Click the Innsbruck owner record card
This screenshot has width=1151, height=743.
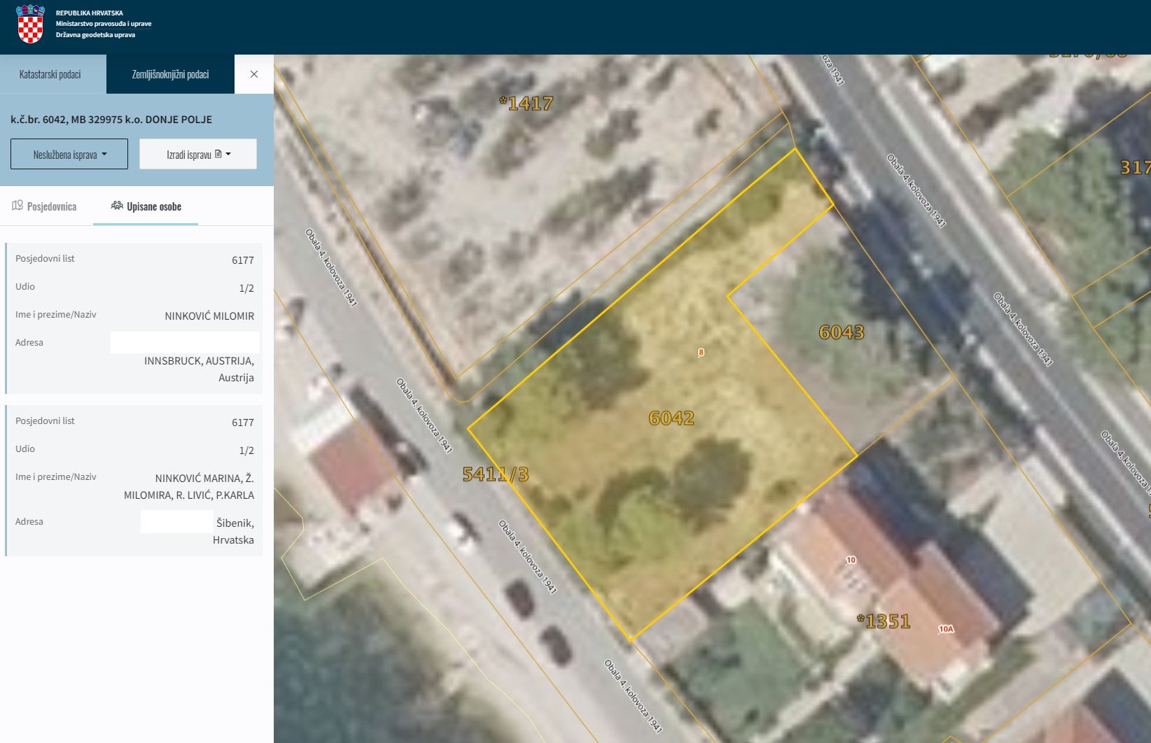(x=134, y=318)
